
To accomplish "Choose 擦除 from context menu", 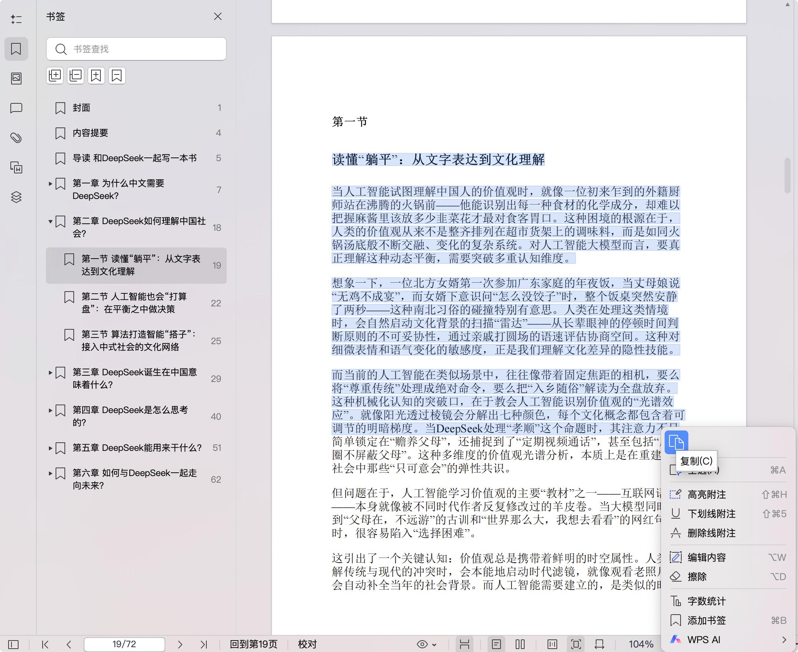I will (x=728, y=576).
